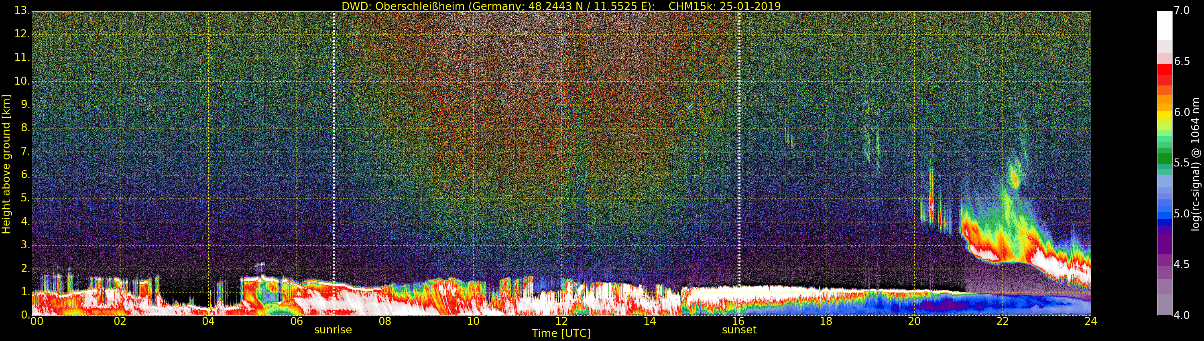Click the "3." height axis tick label

click(25, 245)
